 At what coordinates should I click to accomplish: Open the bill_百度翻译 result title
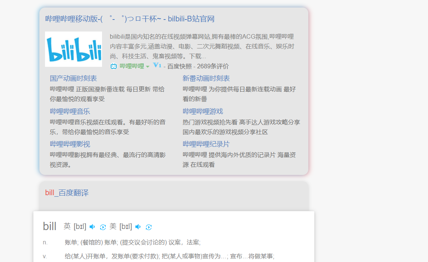point(67,193)
